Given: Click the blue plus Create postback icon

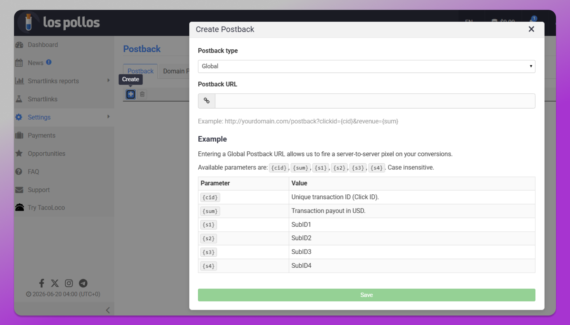Looking at the screenshot, I should pos(131,94).
